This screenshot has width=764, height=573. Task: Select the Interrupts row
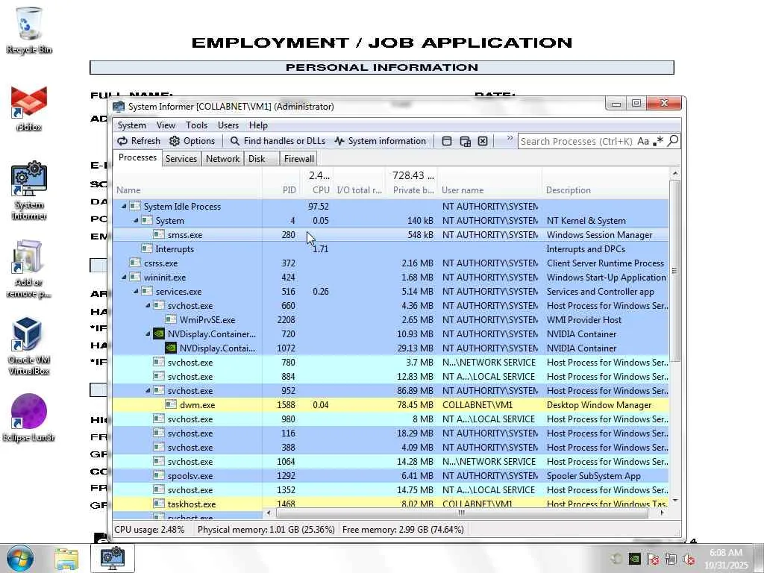(x=391, y=249)
